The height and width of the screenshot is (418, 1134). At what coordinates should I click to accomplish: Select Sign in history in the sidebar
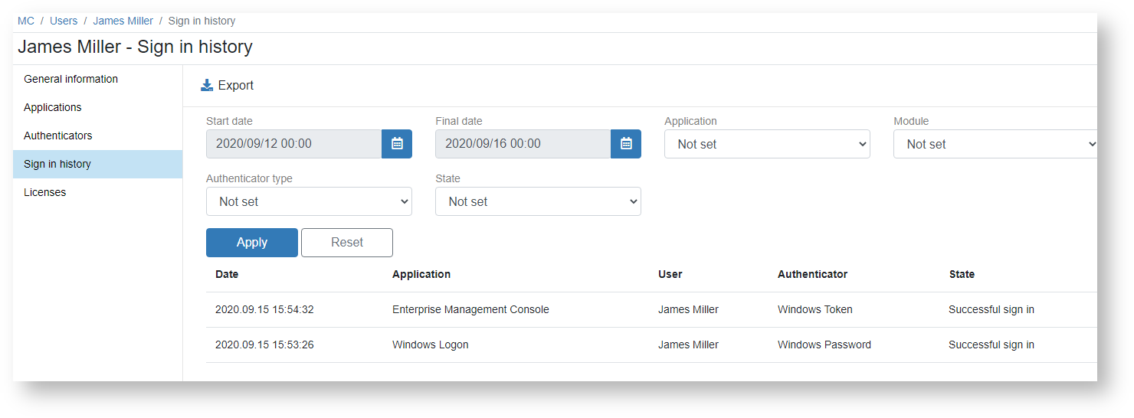[57, 164]
